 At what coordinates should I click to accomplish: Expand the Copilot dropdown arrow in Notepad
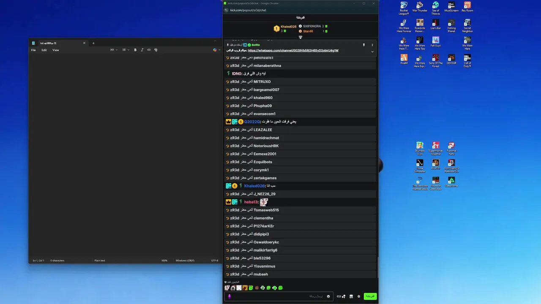click(219, 50)
